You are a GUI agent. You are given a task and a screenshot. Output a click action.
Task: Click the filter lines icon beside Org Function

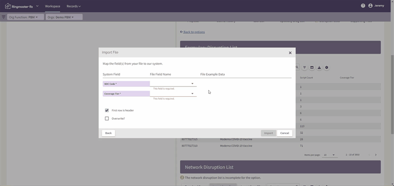[x=3, y=17]
